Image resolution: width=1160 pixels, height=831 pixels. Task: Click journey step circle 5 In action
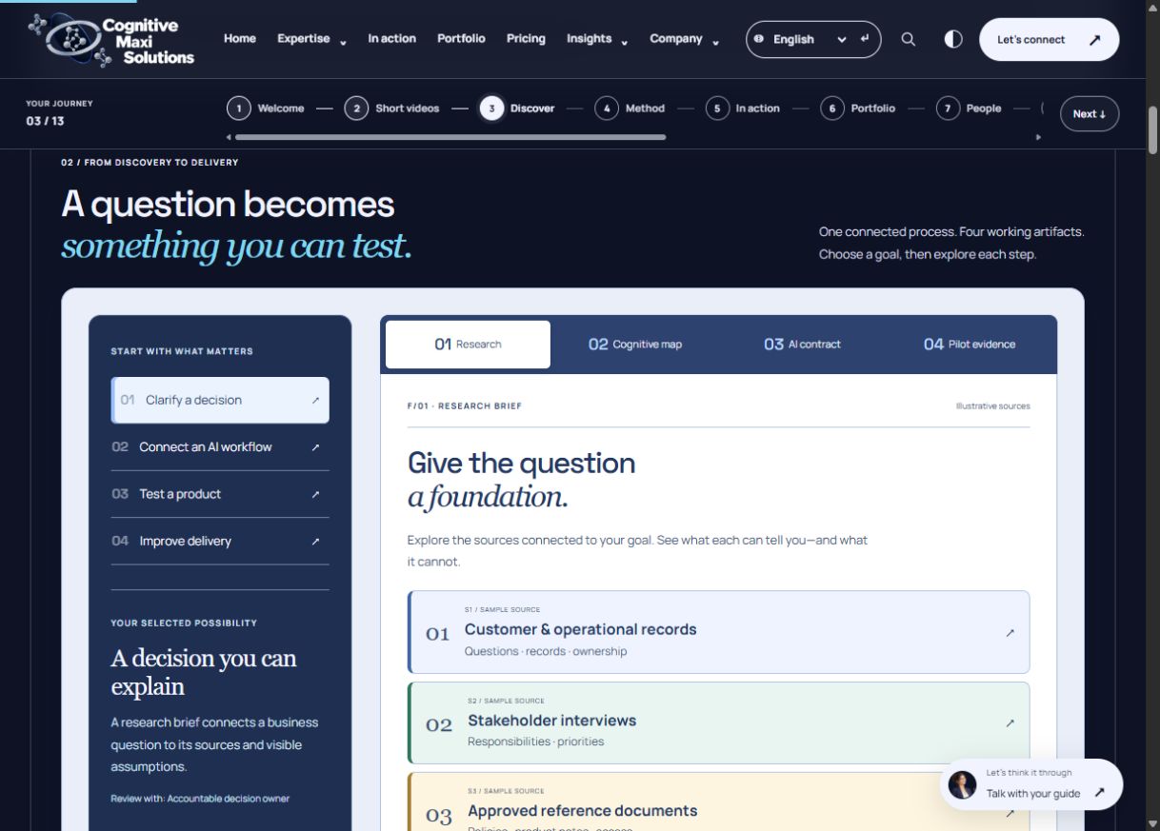(x=717, y=109)
